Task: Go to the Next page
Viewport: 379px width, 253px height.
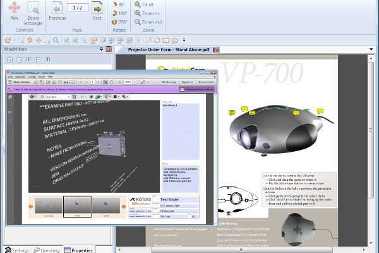Action: [x=97, y=11]
